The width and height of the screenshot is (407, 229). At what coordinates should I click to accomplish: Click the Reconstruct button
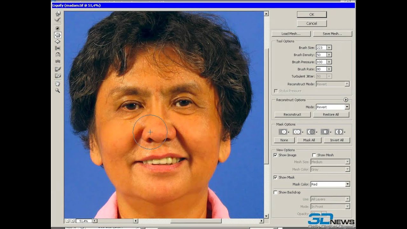[292, 114]
